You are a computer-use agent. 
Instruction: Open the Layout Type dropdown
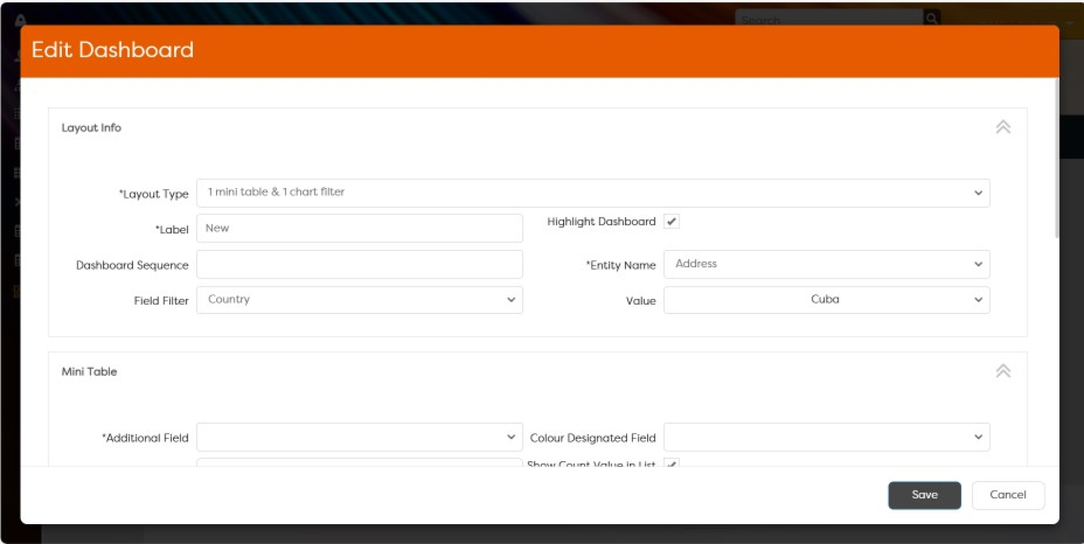point(593,193)
